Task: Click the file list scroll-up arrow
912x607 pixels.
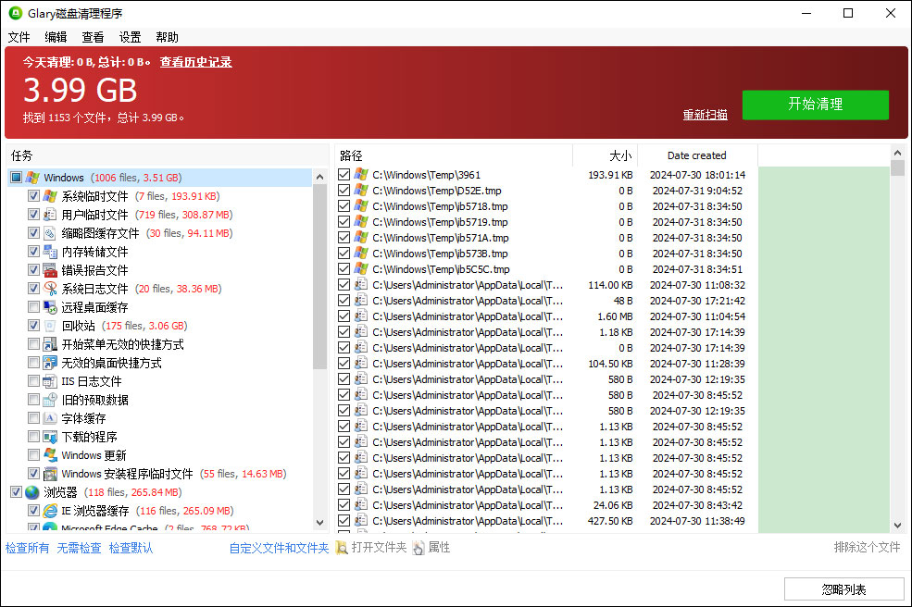Action: 897,153
